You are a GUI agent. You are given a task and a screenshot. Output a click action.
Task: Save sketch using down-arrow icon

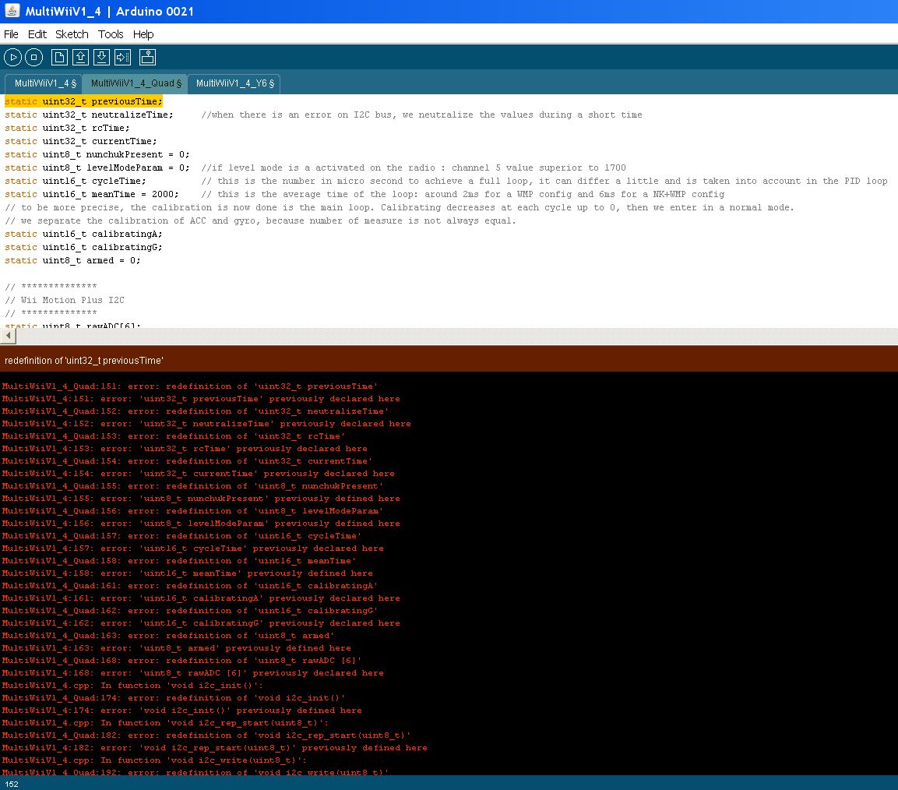click(x=101, y=57)
